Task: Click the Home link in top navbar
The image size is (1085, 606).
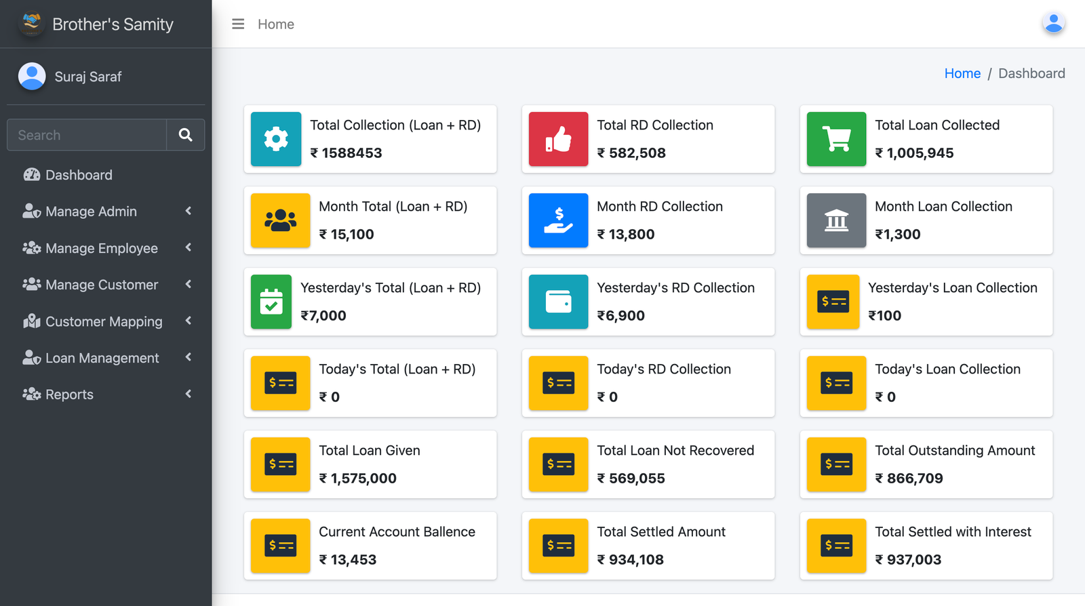Action: tap(276, 24)
